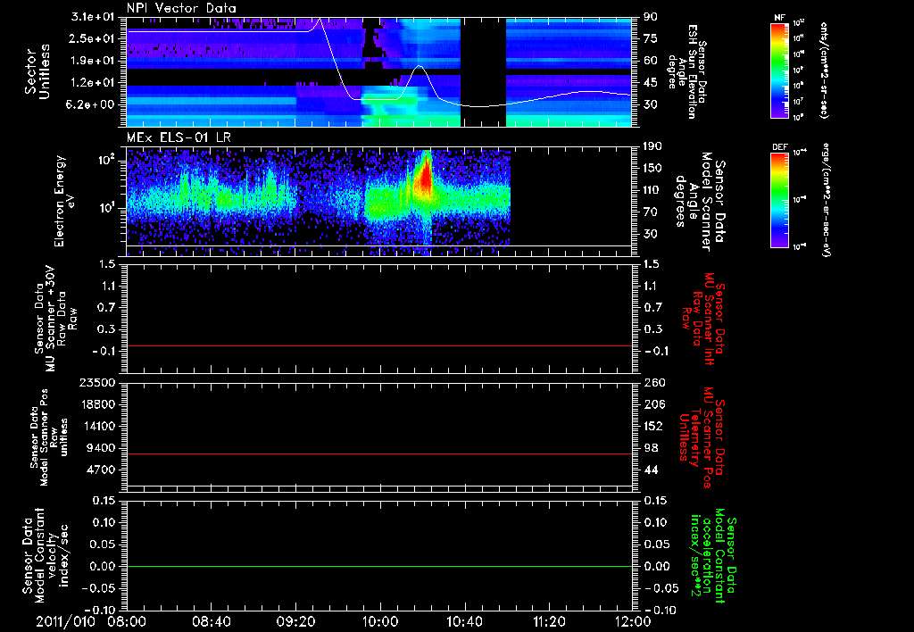
Task: Click the "ESH Sun Elevation Angle" axis label
Action: [688, 71]
